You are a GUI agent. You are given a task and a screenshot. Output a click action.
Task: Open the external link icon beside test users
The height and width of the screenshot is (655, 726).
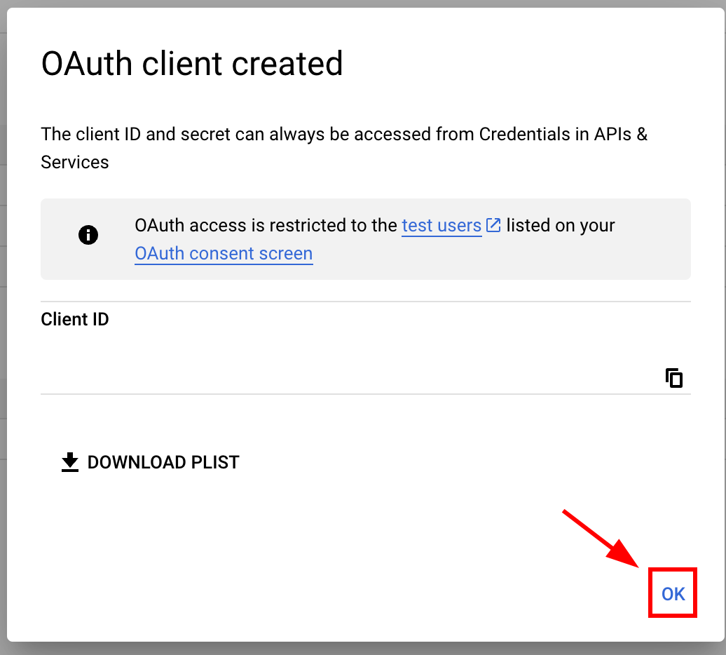pyautogui.click(x=493, y=225)
